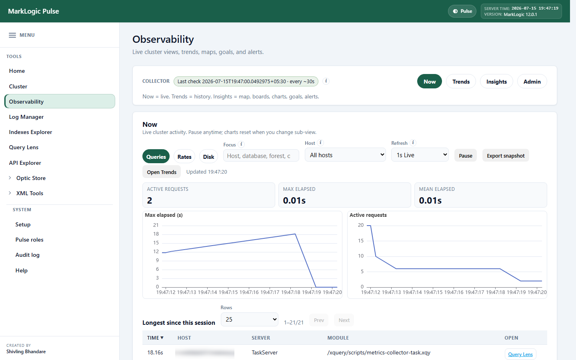The image size is (576, 360).
Task: Select the Rates sub-view
Action: 184,156
